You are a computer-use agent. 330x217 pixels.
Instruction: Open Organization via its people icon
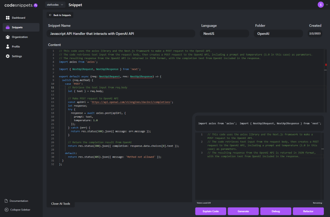(7, 37)
